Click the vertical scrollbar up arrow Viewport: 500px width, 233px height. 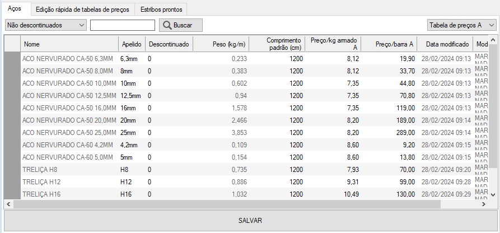tap(493, 40)
